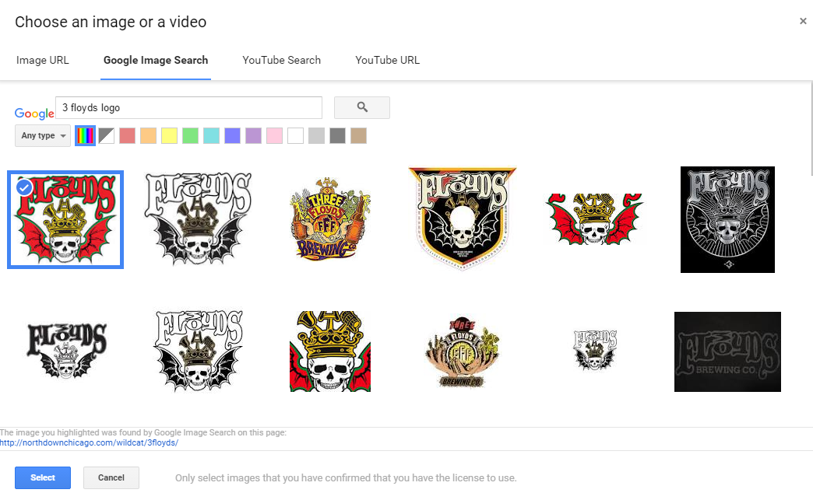
Task: Close the dialog with the X icon
Action: [x=803, y=21]
